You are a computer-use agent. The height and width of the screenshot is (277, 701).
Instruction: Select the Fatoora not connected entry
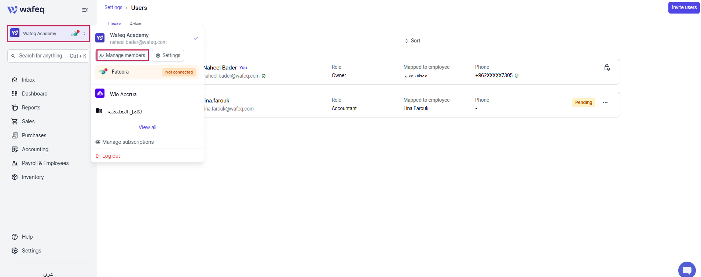(147, 72)
